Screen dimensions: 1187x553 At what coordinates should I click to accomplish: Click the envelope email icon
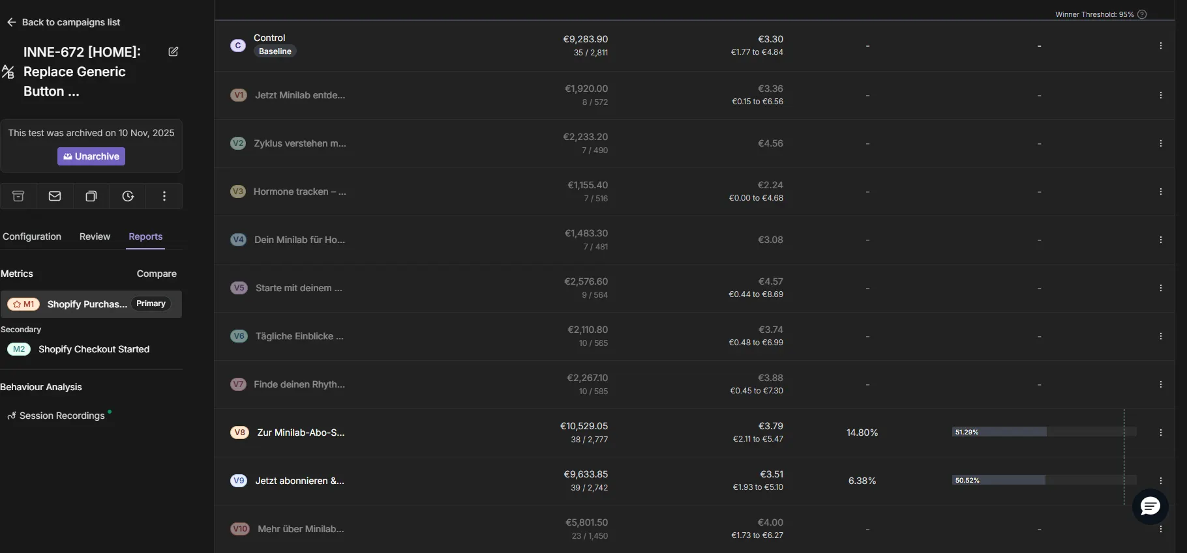[x=55, y=196]
